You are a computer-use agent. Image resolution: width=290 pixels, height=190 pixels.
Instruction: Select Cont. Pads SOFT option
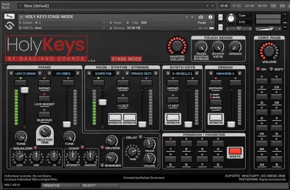point(271,69)
